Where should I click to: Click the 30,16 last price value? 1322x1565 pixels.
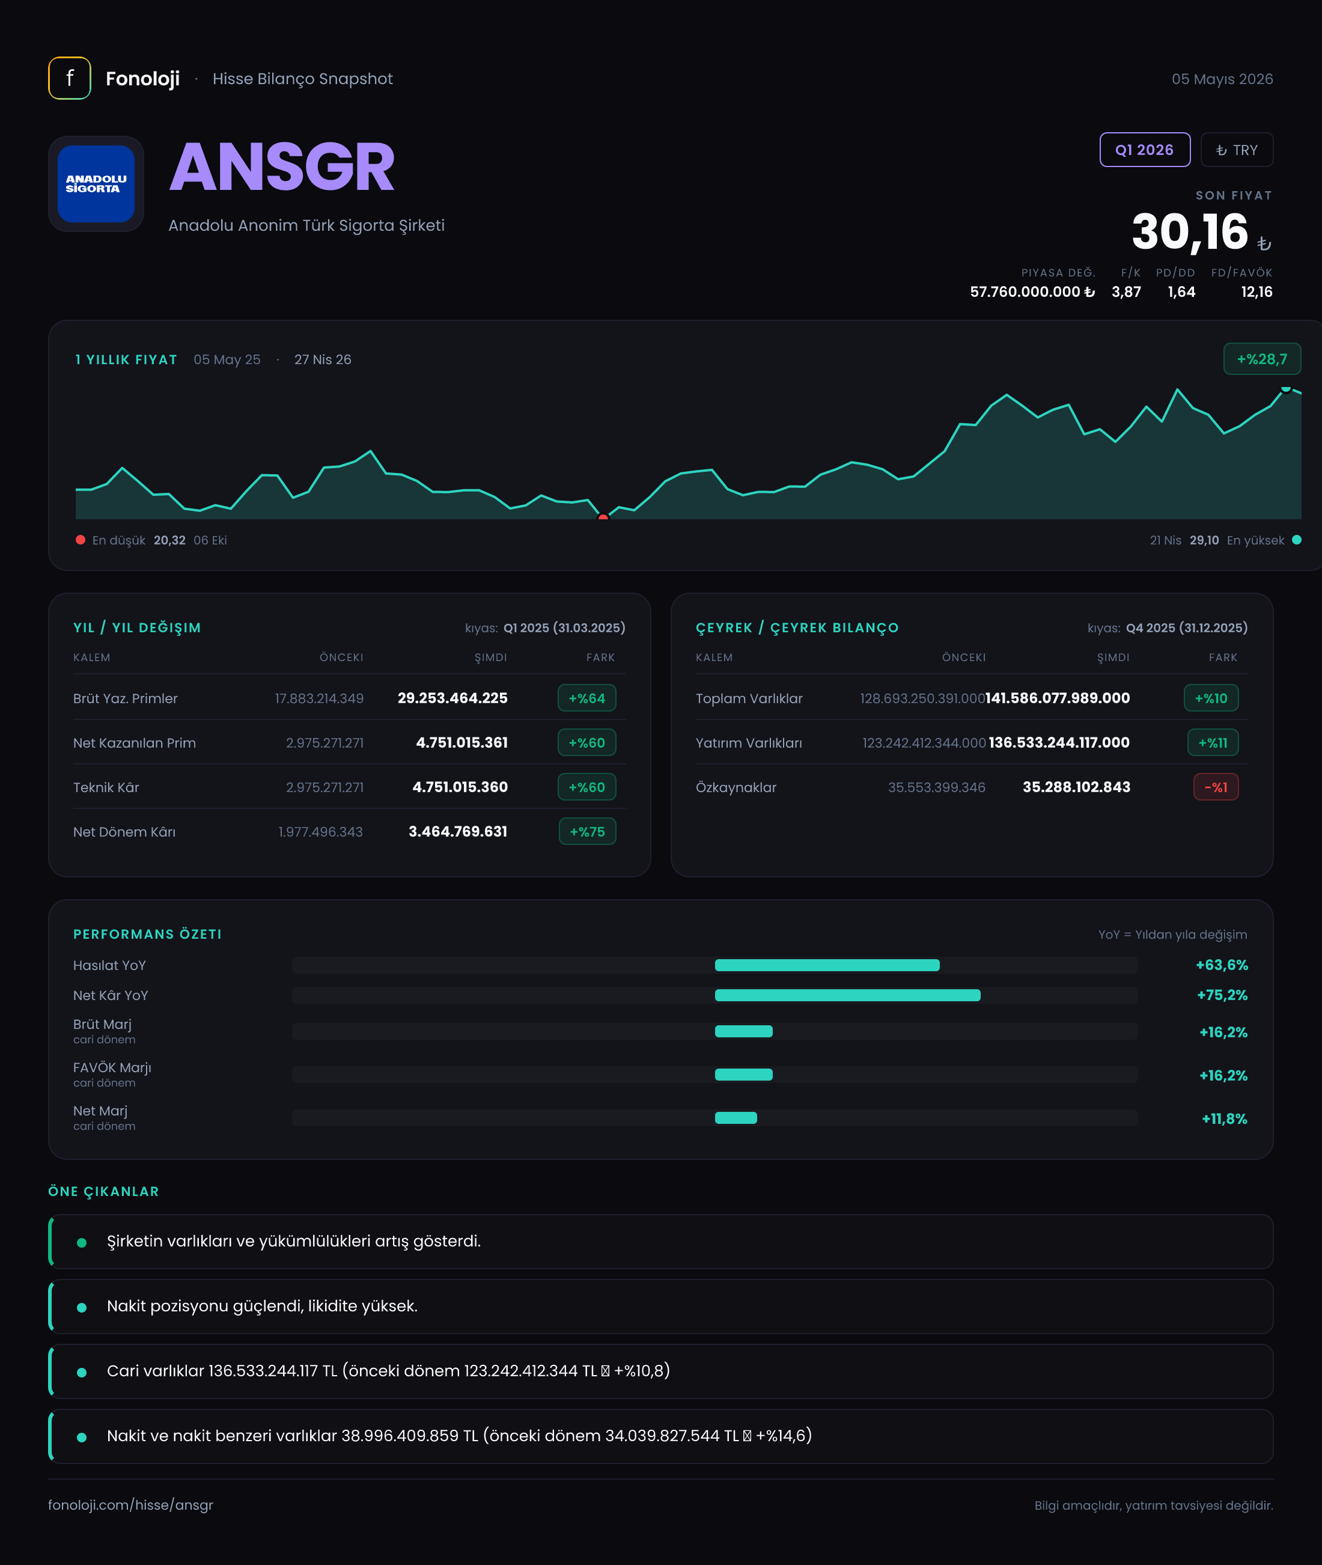click(x=1190, y=231)
